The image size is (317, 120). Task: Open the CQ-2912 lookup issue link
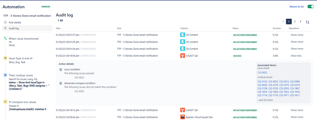coord(284,81)
